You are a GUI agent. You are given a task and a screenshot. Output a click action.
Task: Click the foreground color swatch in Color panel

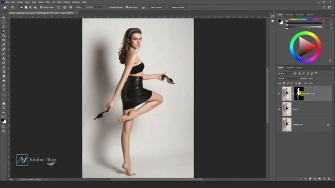pos(280,21)
